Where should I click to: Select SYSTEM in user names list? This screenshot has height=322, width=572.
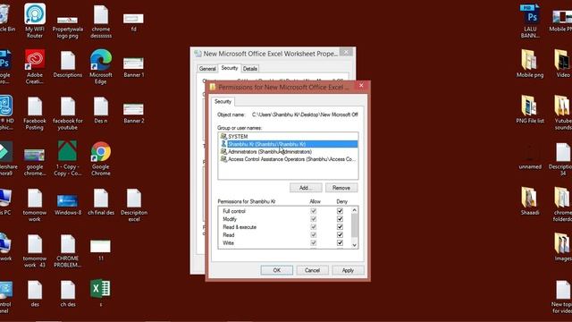288,136
